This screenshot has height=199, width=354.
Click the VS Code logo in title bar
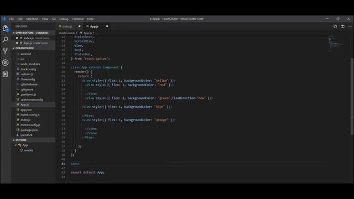(x=4, y=19)
